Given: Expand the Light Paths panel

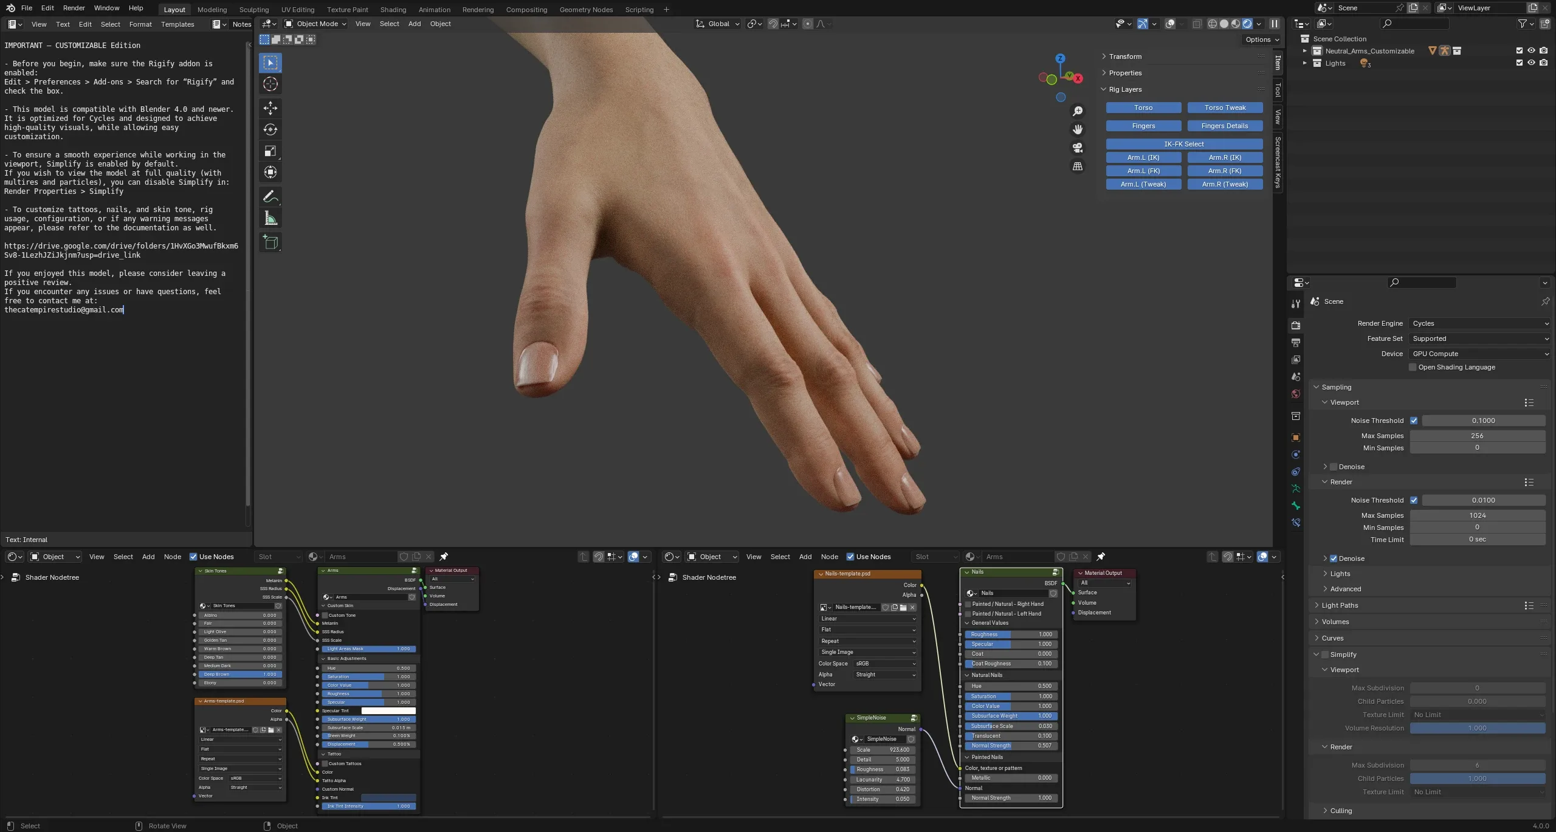Looking at the screenshot, I should (x=1340, y=605).
